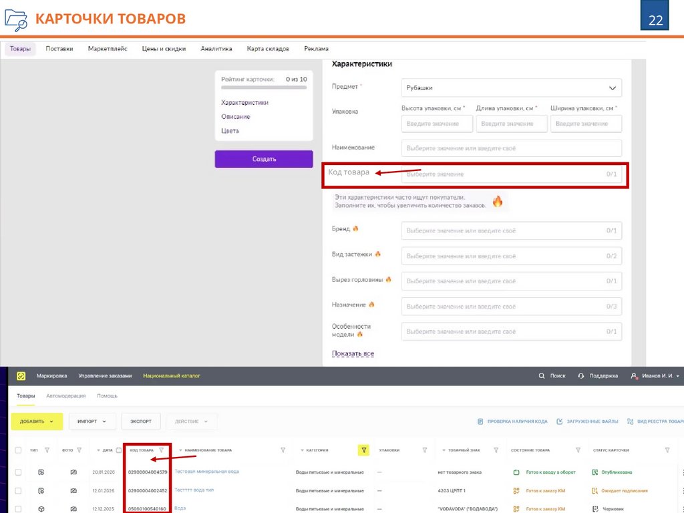Click the Наименование input field
This screenshot has height=513, width=684.
511,148
